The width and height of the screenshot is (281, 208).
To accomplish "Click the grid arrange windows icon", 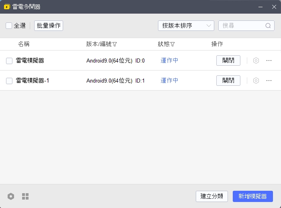I will point(25,196).
